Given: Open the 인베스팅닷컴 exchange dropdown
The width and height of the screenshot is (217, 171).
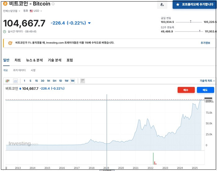Looking at the screenshot, I should [x=12, y=11].
